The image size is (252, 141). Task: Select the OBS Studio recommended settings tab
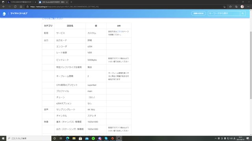(x=53, y=2)
